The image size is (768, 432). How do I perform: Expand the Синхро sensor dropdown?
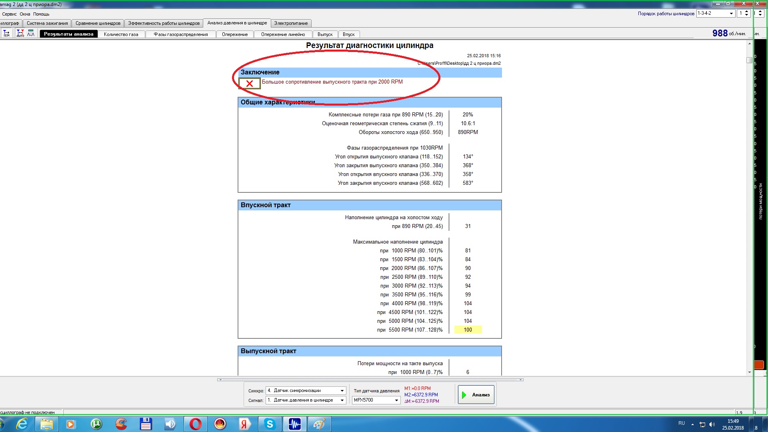point(342,390)
